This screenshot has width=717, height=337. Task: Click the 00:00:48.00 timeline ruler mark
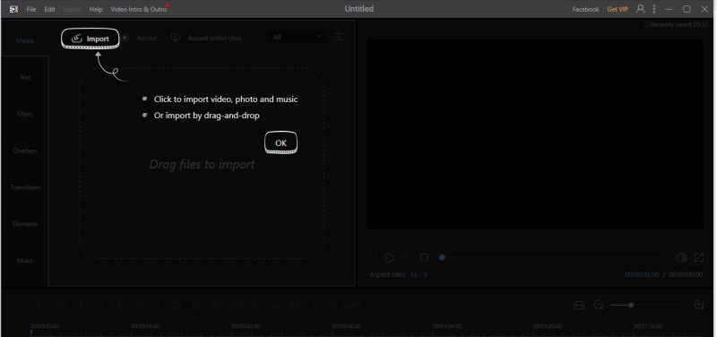[346, 326]
